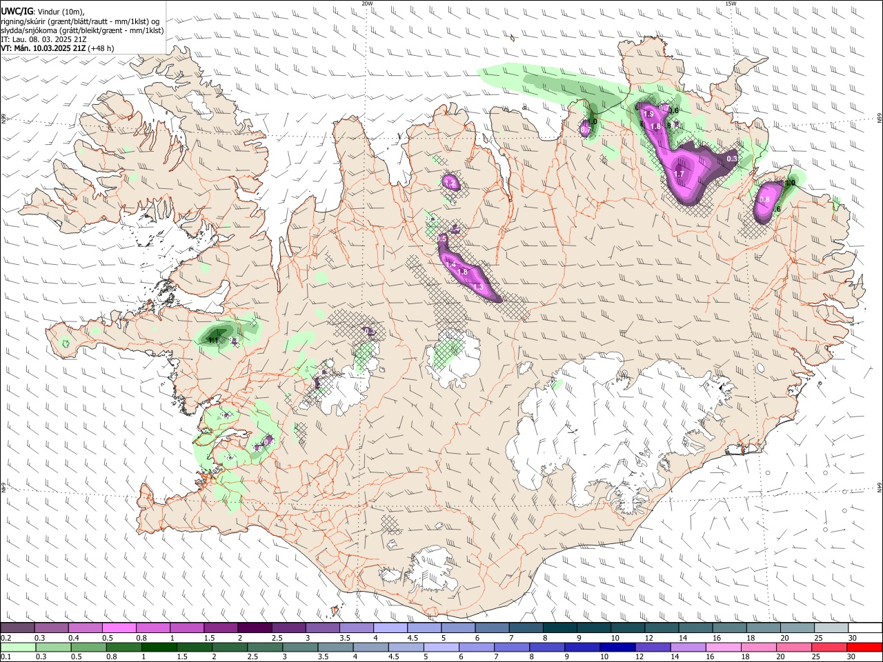Image resolution: width=883 pixels, height=662 pixels.
Task: Click the '20W' longitude label at top
Action: pos(367,3)
